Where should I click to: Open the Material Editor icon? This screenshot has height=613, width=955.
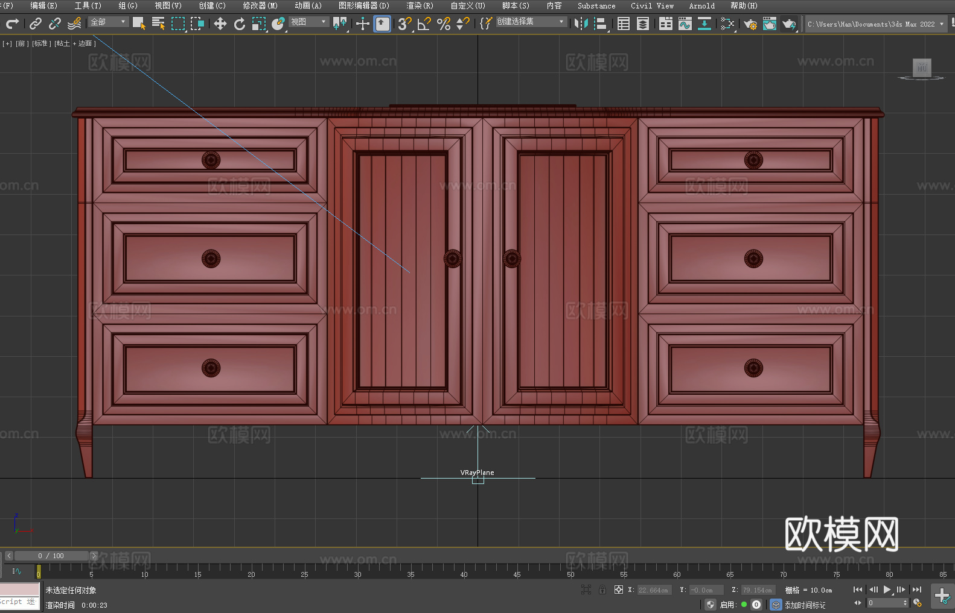tap(727, 24)
